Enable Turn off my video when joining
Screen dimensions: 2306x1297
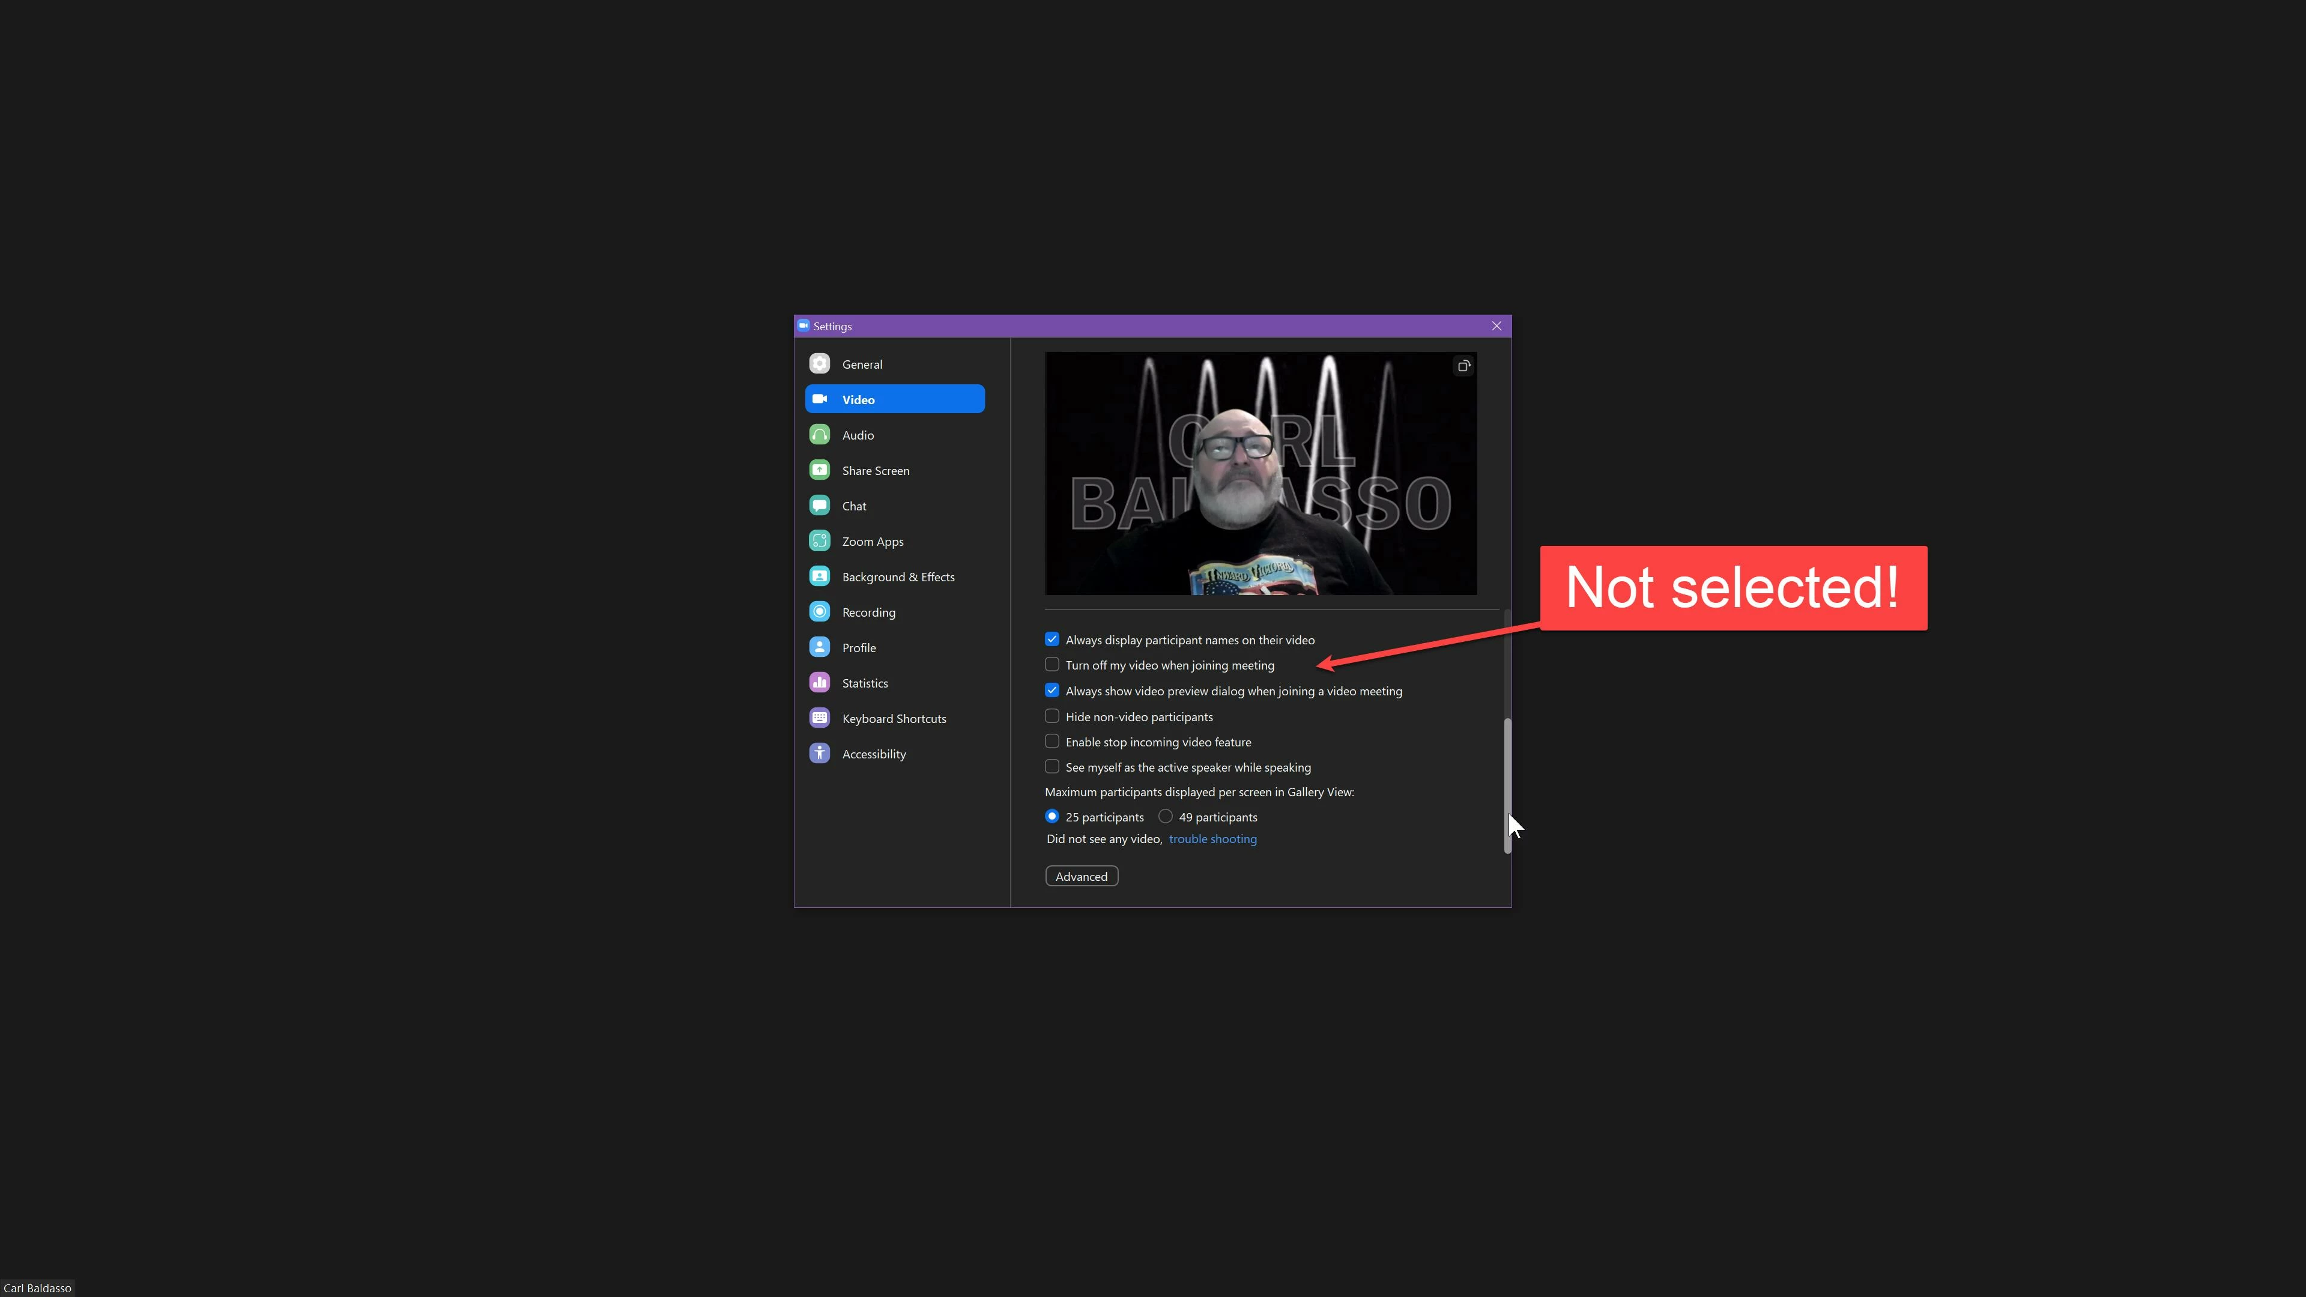tap(1052, 665)
